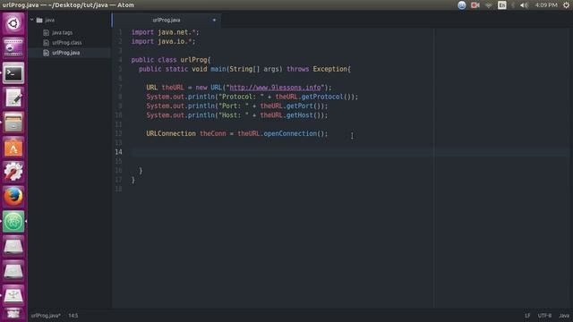
Task: Click the 14:5 cursor position indicator
Action: pos(73,316)
